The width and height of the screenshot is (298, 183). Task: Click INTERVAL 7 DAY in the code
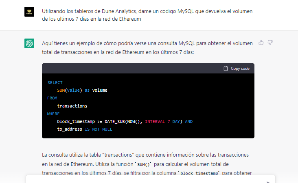coord(162,122)
